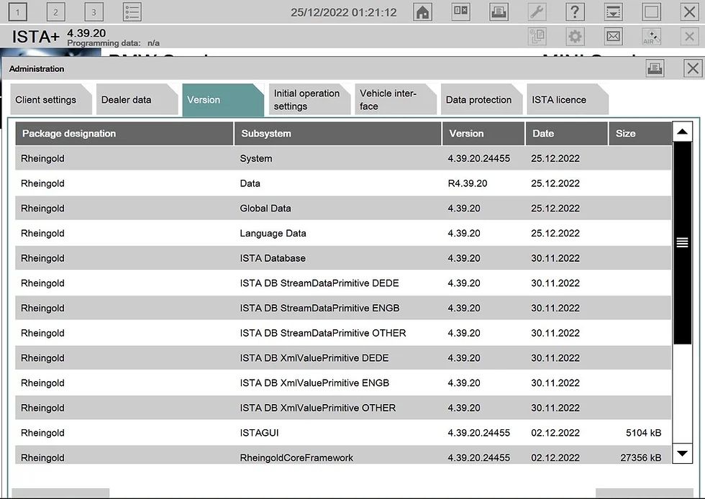
Task: Click the black scrollbar thumb
Action: 682,243
